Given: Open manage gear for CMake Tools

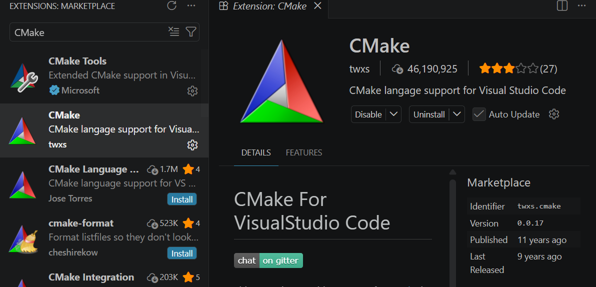Looking at the screenshot, I should coord(192,91).
